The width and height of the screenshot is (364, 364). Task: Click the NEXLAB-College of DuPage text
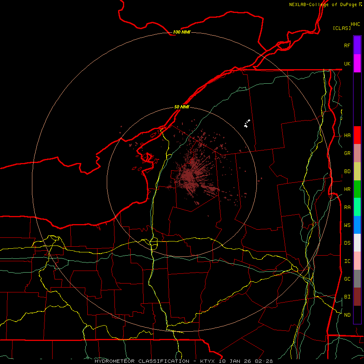click(323, 4)
